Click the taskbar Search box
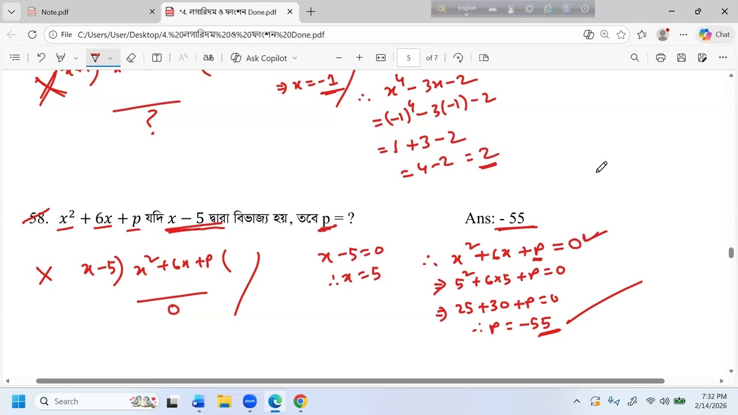Screen dimensions: 738x415 (96, 401)
